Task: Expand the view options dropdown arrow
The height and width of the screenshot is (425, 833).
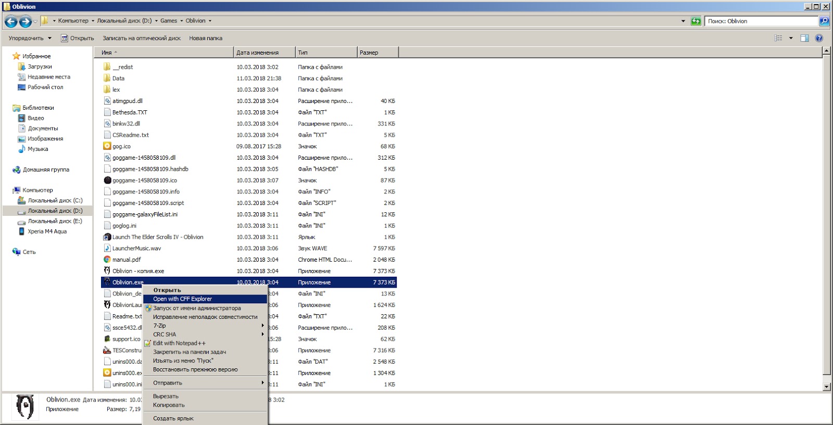Action: [x=791, y=38]
